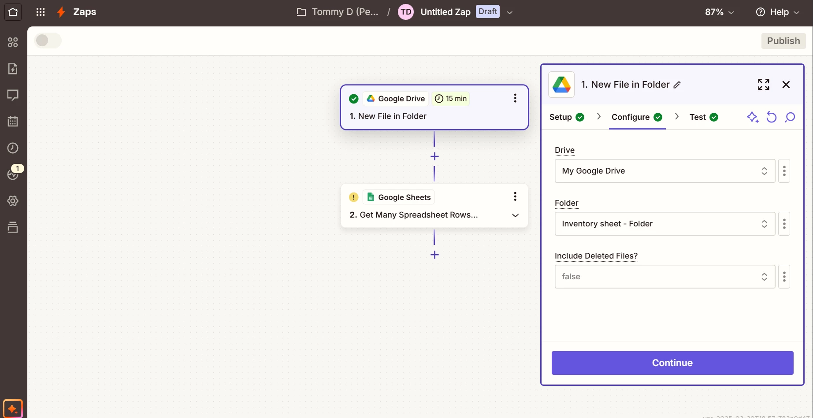Click Google Drive green check status icon

(353, 99)
